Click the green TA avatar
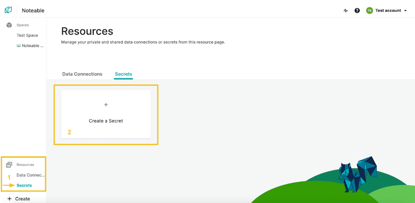This screenshot has width=415, height=203. pos(369,11)
